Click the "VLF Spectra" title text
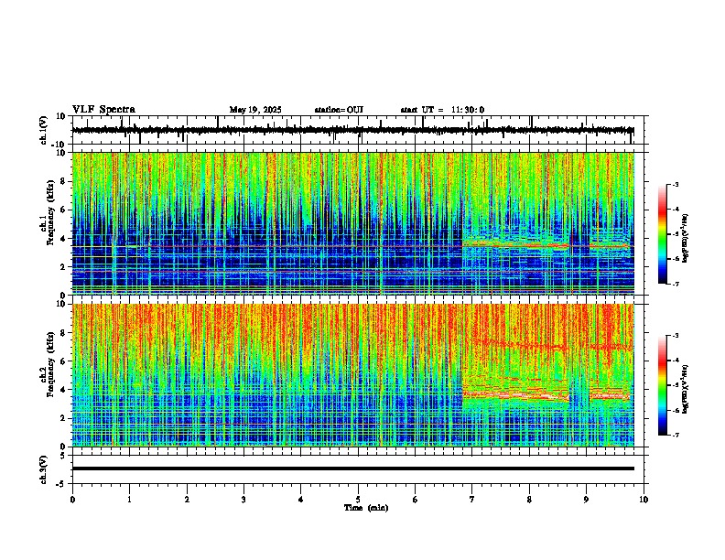725x560 pixels. (103, 110)
